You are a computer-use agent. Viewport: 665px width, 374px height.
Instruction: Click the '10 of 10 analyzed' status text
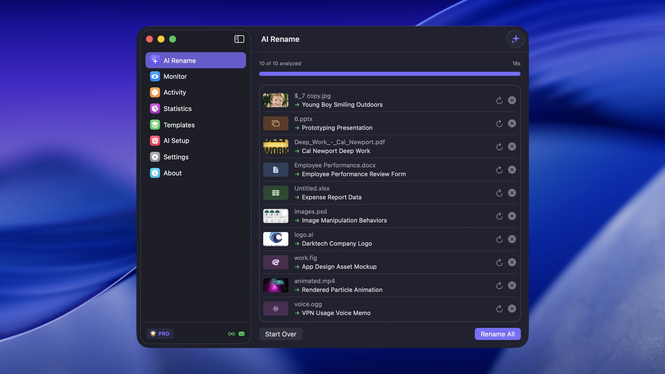(280, 63)
